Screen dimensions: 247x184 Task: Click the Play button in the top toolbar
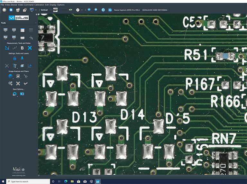4,10
